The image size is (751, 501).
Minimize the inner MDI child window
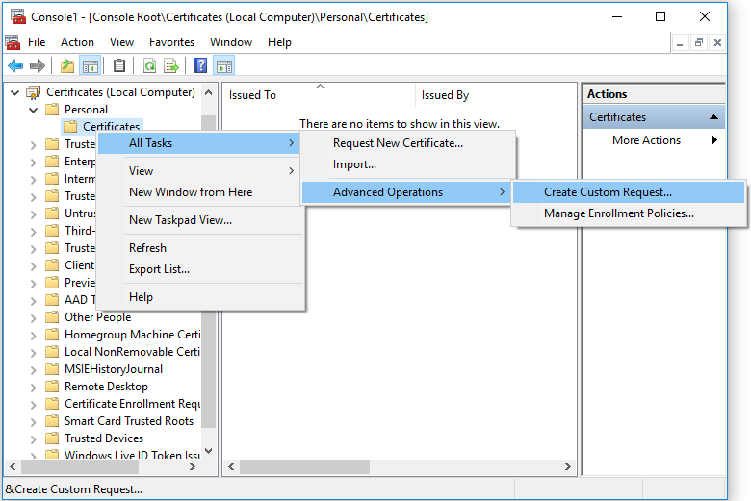[680, 42]
